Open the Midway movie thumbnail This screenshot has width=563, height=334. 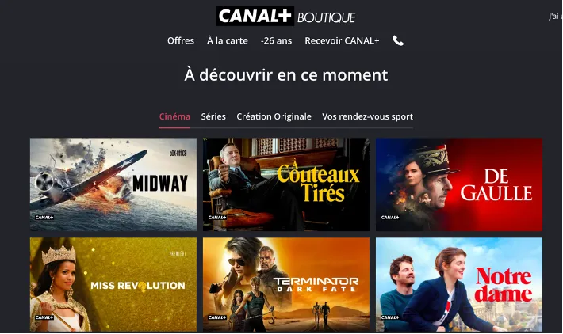pos(113,184)
